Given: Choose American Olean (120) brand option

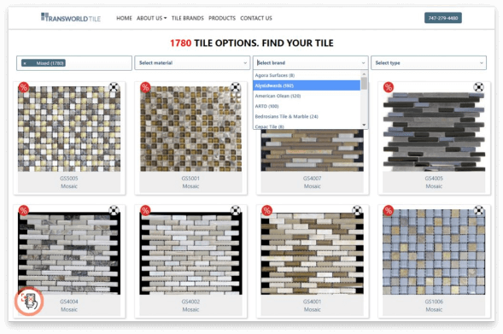Looking at the screenshot, I should pos(307,96).
